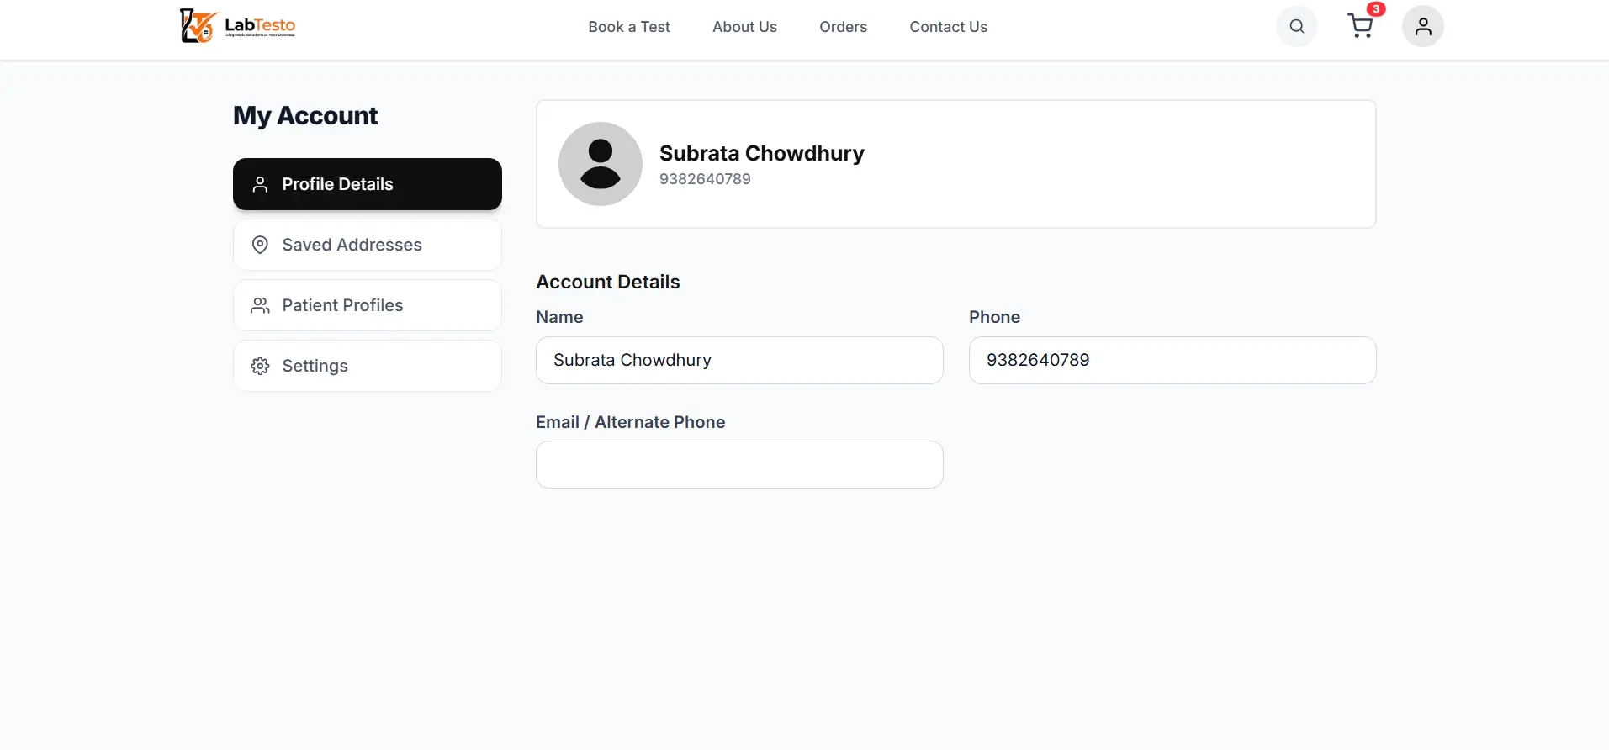Click the LabTesto logo
This screenshot has height=750, width=1609.
click(238, 26)
